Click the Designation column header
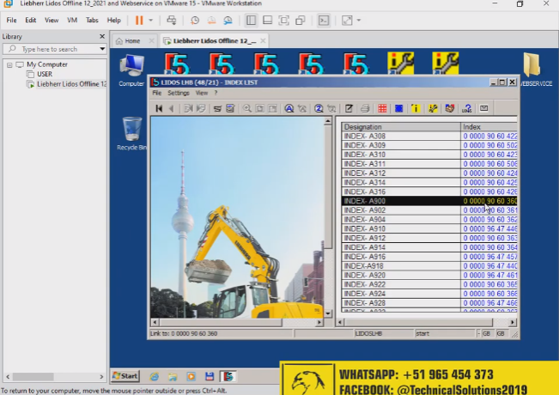Image resolution: width=559 pixels, height=395 pixels. (400, 126)
